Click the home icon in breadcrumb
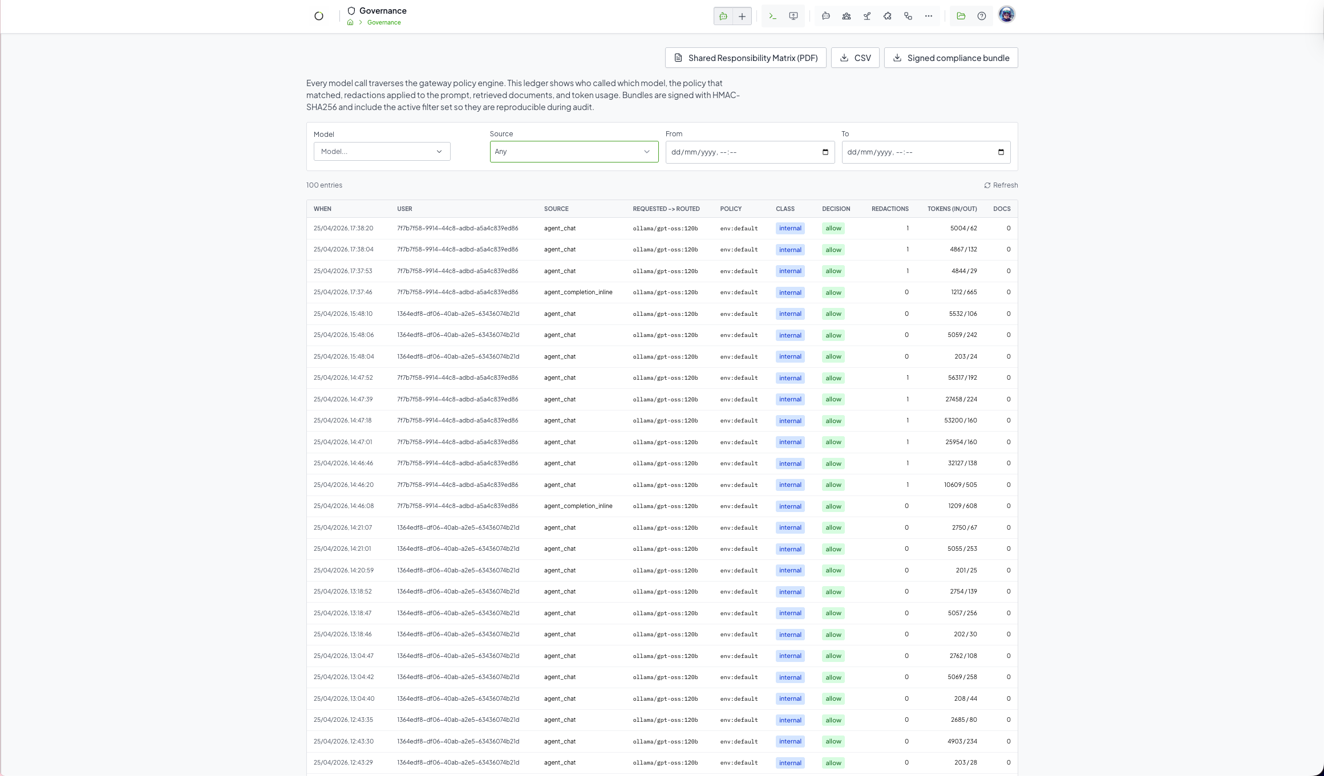 pos(350,22)
